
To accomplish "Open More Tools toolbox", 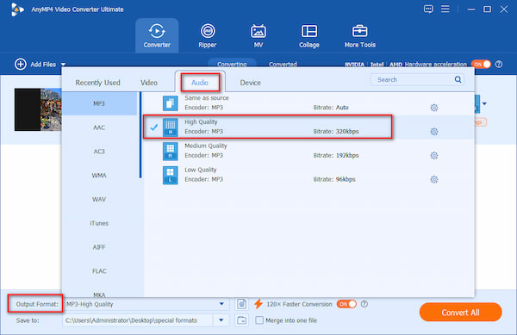I will pos(359,35).
